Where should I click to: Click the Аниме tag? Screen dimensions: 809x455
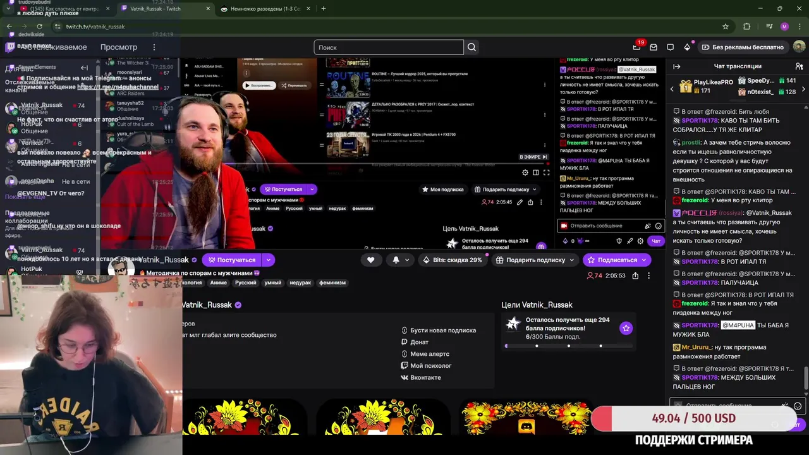click(x=218, y=282)
